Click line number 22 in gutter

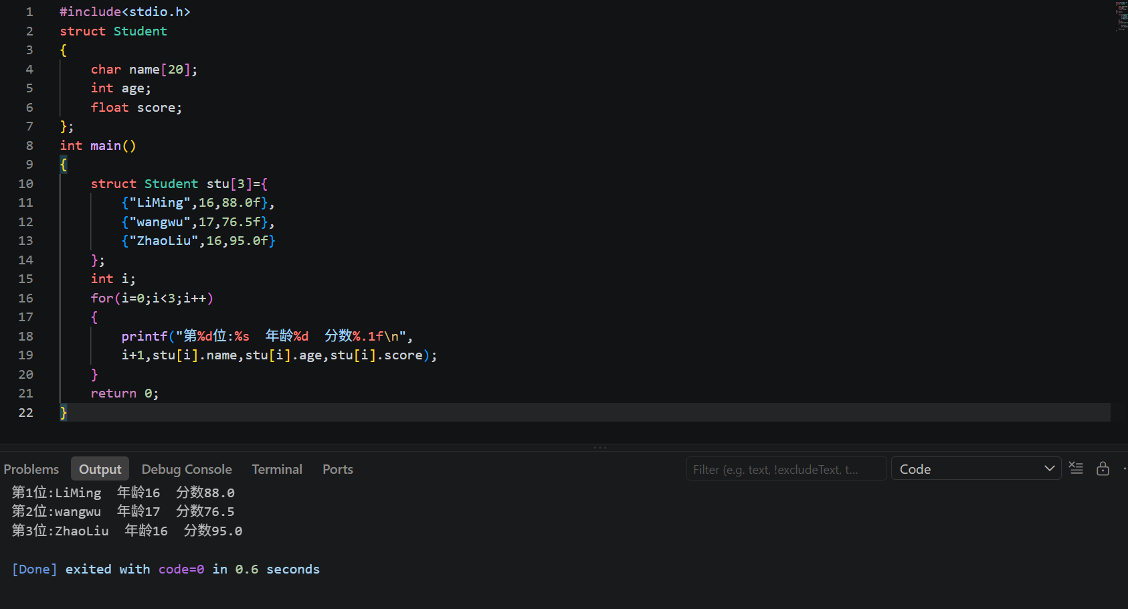tap(25, 412)
